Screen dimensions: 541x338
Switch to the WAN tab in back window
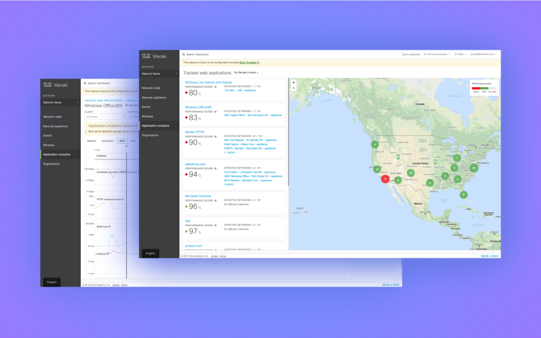(x=122, y=141)
